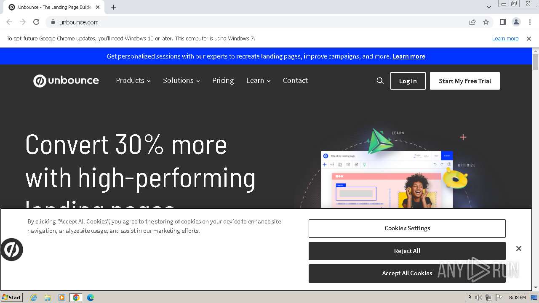Close the Unbounce browser tab
This screenshot has width=539, height=303.
click(x=98, y=7)
